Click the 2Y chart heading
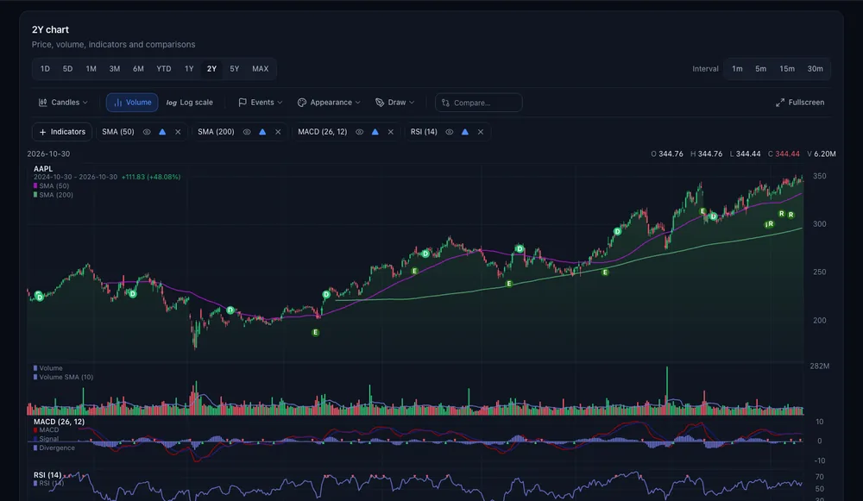The width and height of the screenshot is (863, 501). pos(50,29)
